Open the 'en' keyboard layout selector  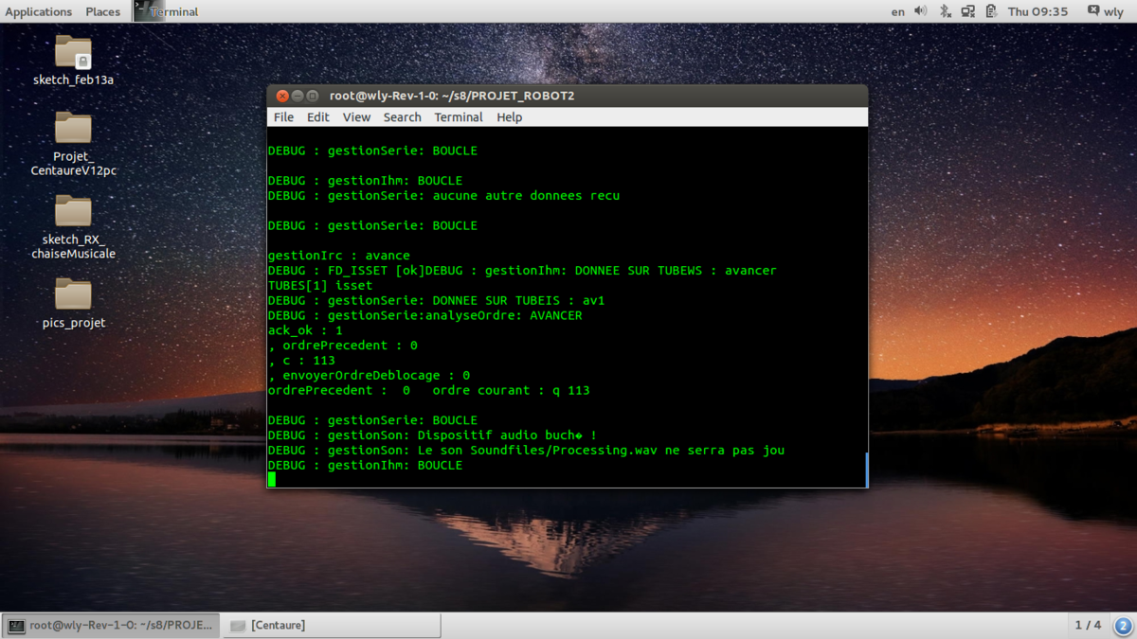(897, 11)
